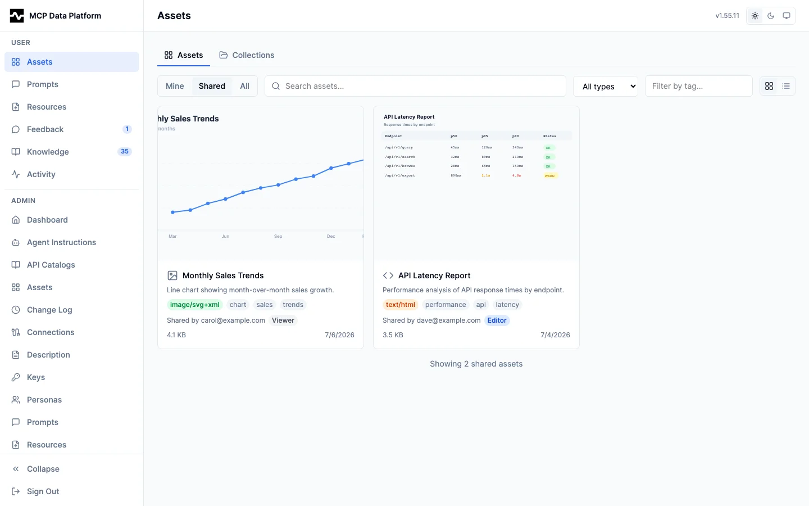The width and height of the screenshot is (809, 506).
Task: Switch to light theme sun icon
Action: pyautogui.click(x=755, y=16)
